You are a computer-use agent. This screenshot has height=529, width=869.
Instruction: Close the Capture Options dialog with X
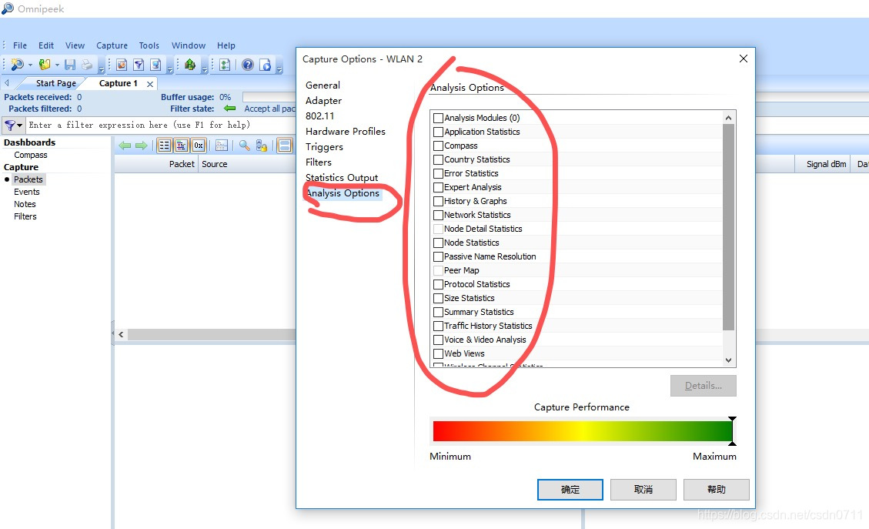pyautogui.click(x=744, y=59)
